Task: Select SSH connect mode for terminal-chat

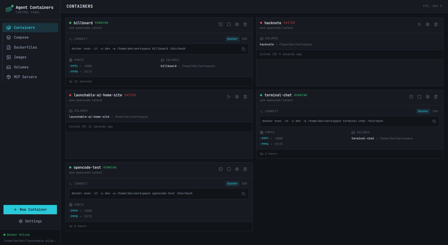Action: coord(435,111)
